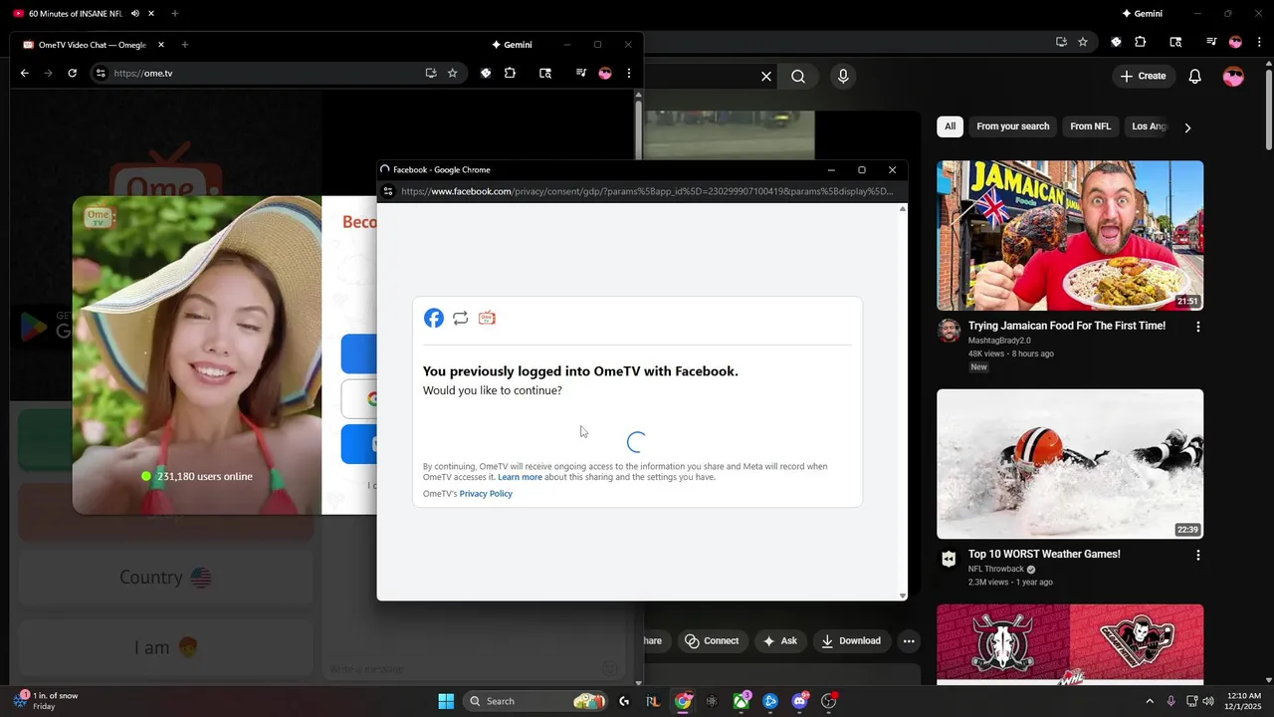Open more video actions ellipsis button
Screen dimensions: 1274x717
[x=909, y=641]
